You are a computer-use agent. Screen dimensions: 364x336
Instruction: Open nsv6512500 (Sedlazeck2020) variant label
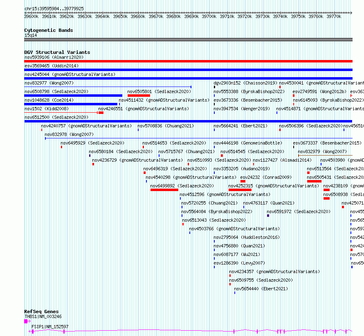click(x=56, y=117)
